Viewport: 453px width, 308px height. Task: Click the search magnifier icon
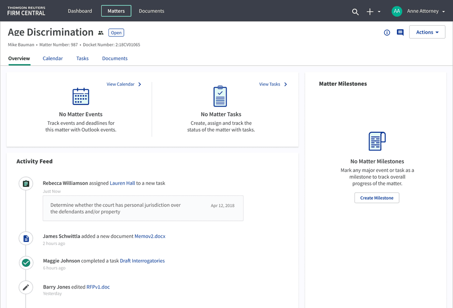point(355,12)
